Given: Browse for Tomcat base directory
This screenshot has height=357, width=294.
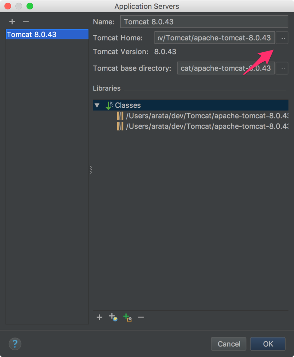Looking at the screenshot, I should [x=282, y=68].
